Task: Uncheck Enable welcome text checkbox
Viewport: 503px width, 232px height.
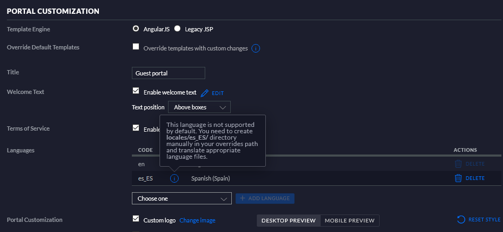Action: pyautogui.click(x=136, y=91)
